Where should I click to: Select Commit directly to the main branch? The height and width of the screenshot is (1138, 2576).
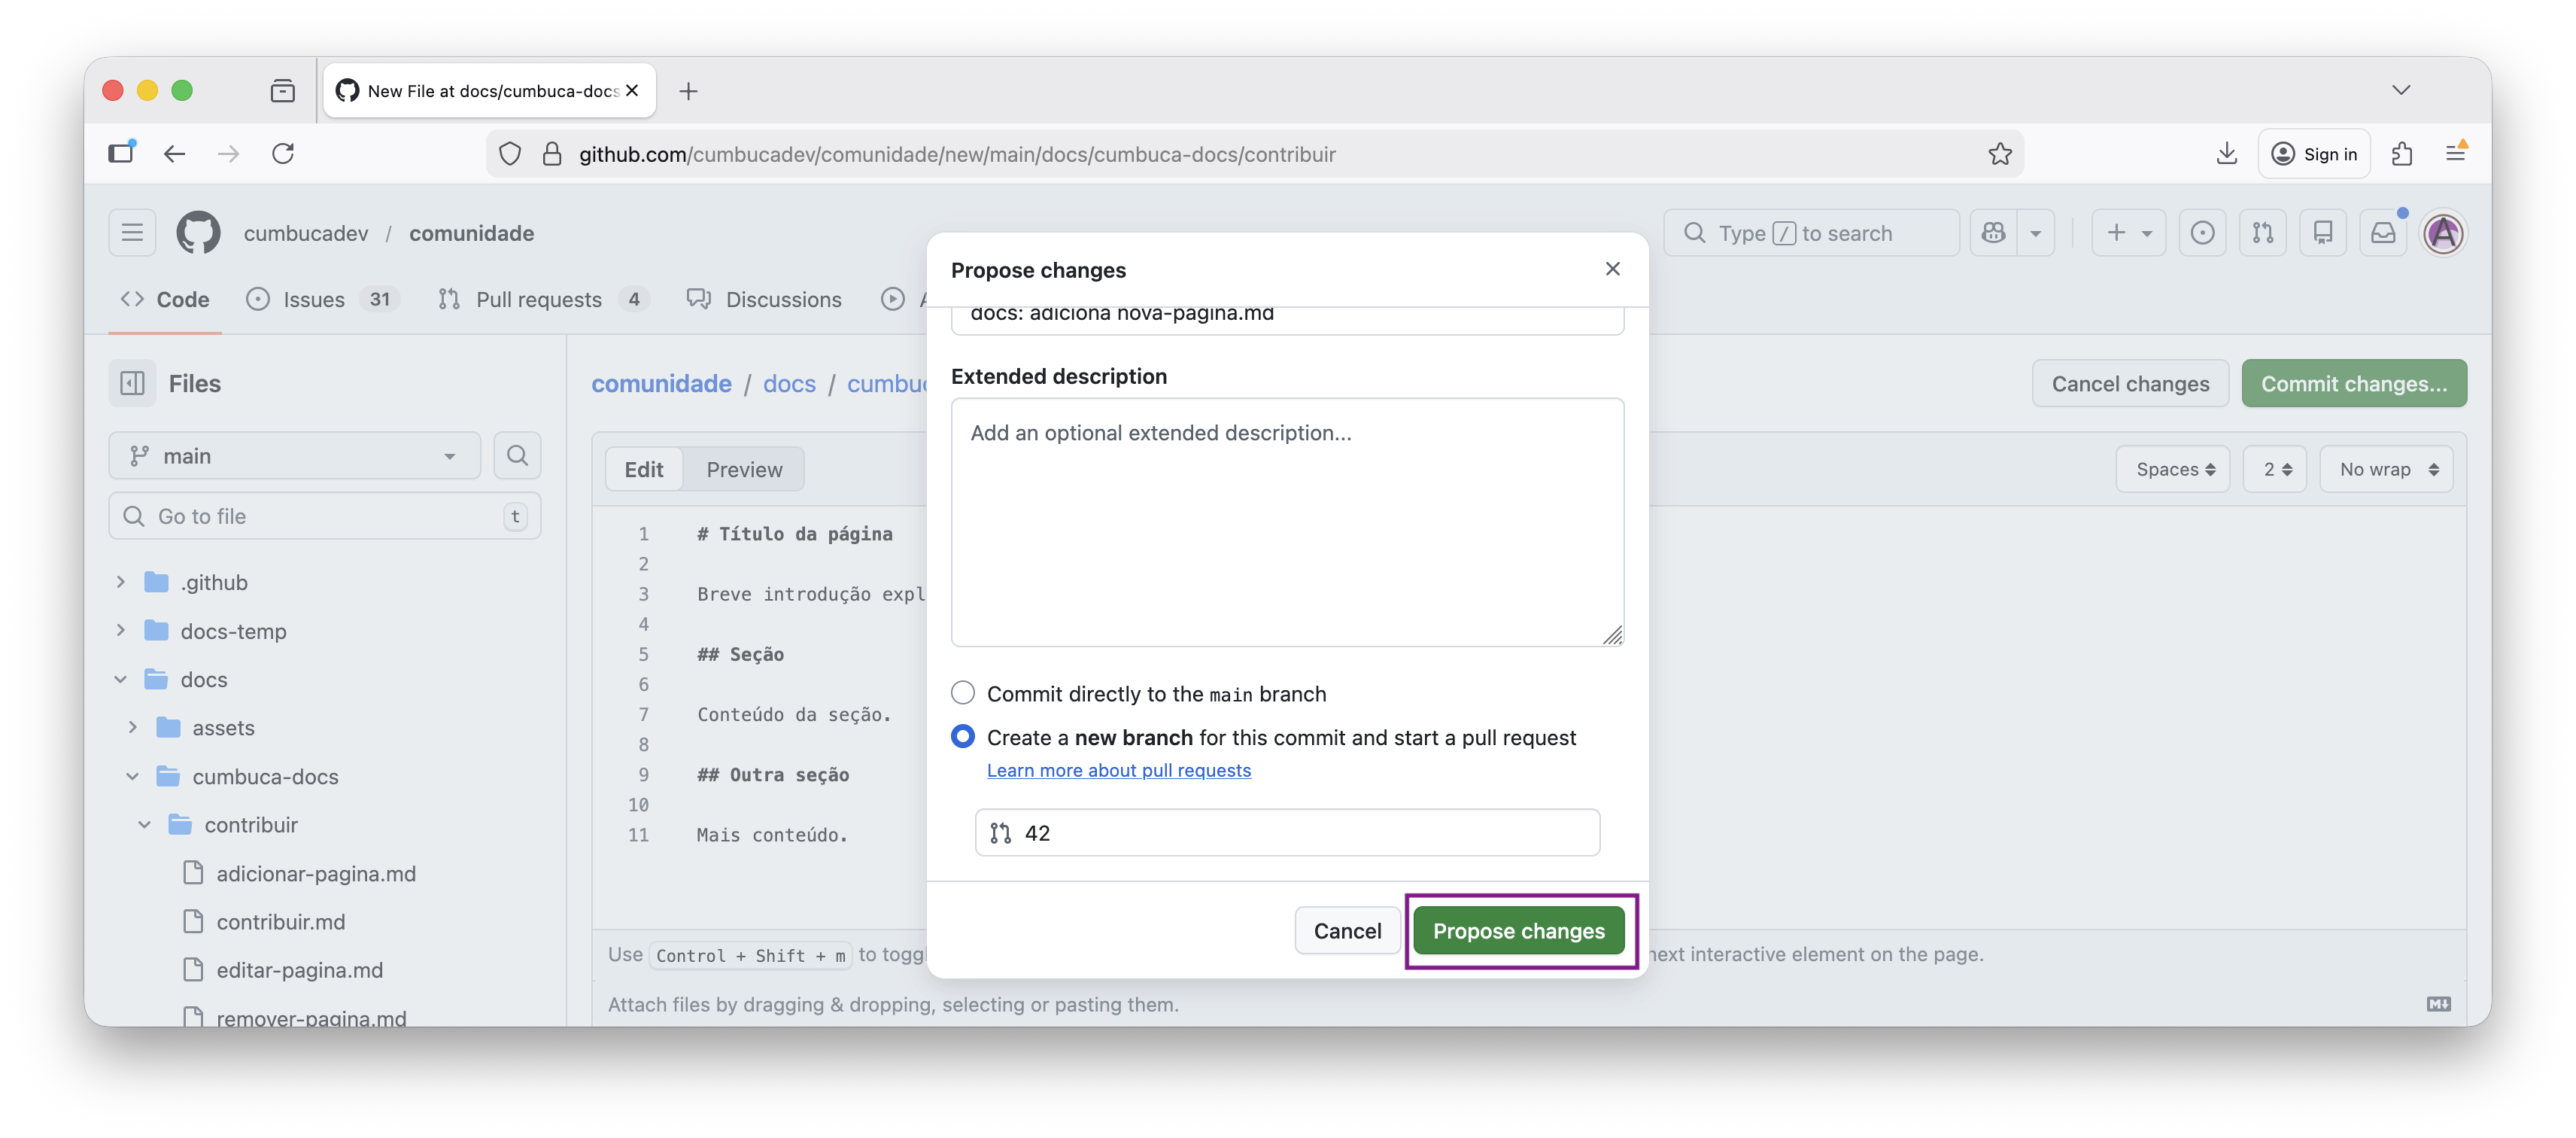tap(962, 692)
